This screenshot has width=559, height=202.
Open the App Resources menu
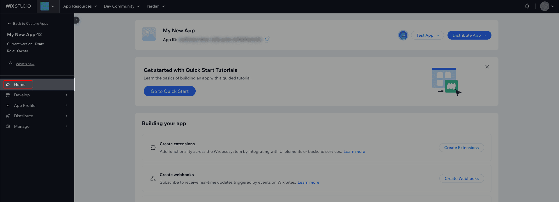(x=80, y=6)
